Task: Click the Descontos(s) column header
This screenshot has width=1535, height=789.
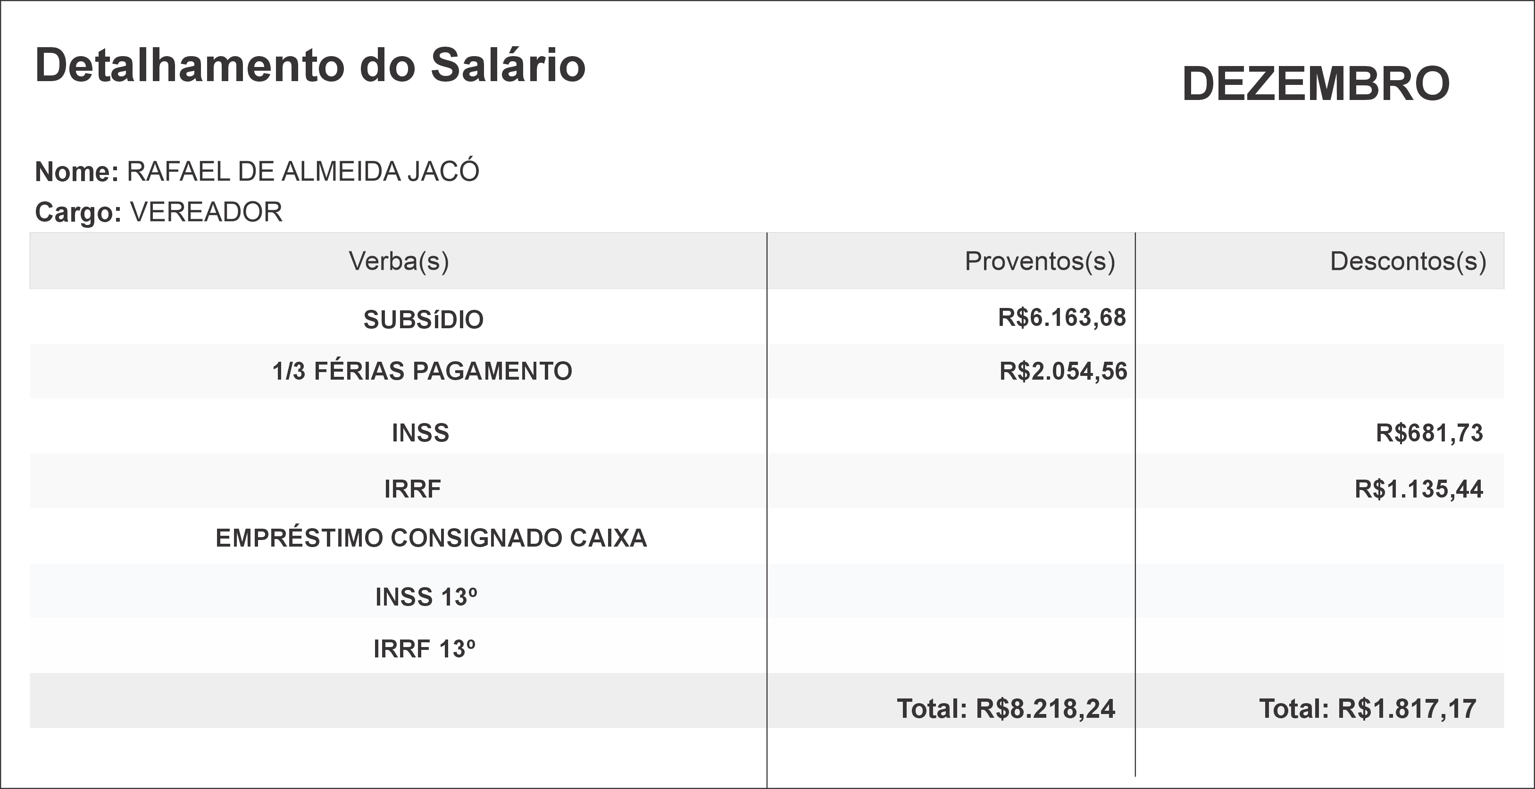Action: coord(1408,261)
